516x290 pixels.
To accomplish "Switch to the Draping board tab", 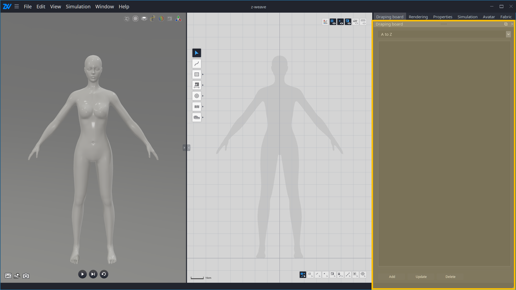I will point(390,17).
